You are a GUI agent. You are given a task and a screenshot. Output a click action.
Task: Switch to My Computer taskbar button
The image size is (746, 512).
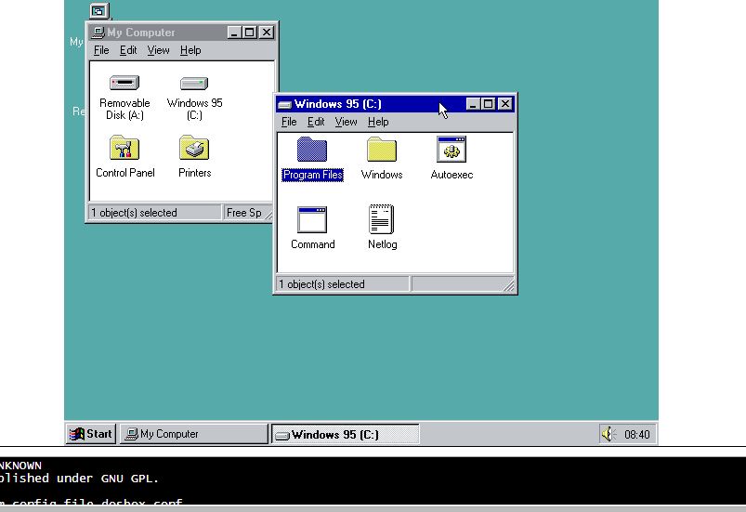point(192,434)
